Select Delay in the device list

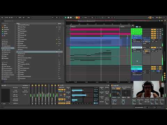point(22,43)
